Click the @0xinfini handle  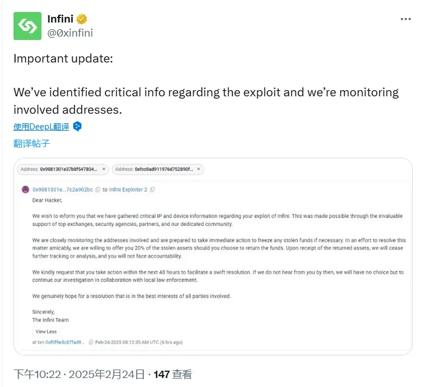(70, 33)
